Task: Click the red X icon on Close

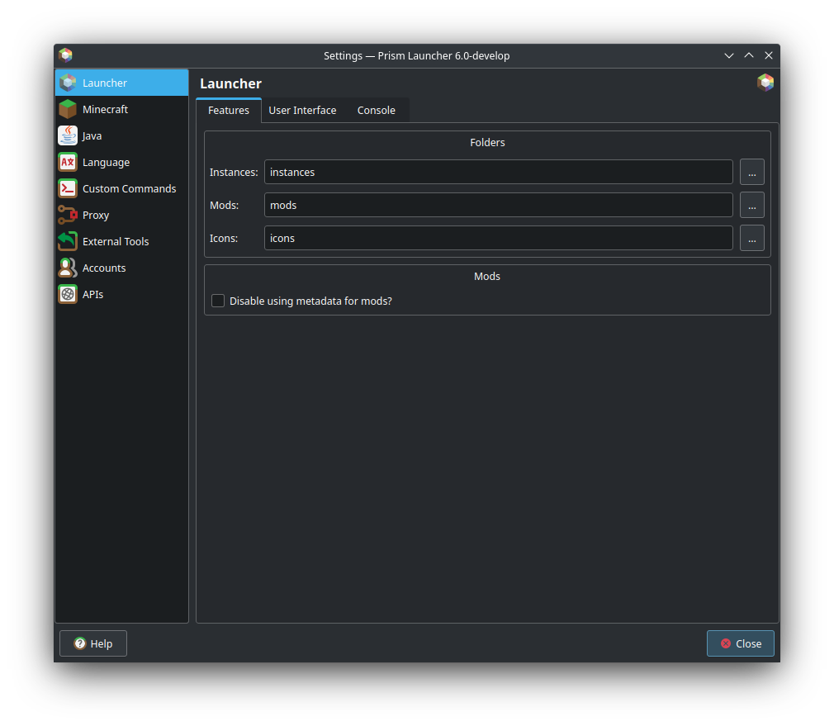Action: coord(726,643)
